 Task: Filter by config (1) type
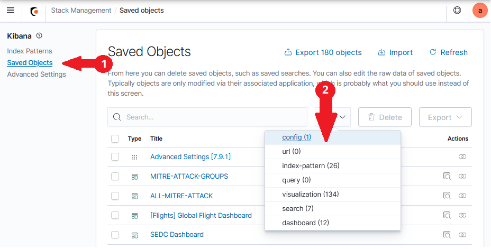click(333, 137)
